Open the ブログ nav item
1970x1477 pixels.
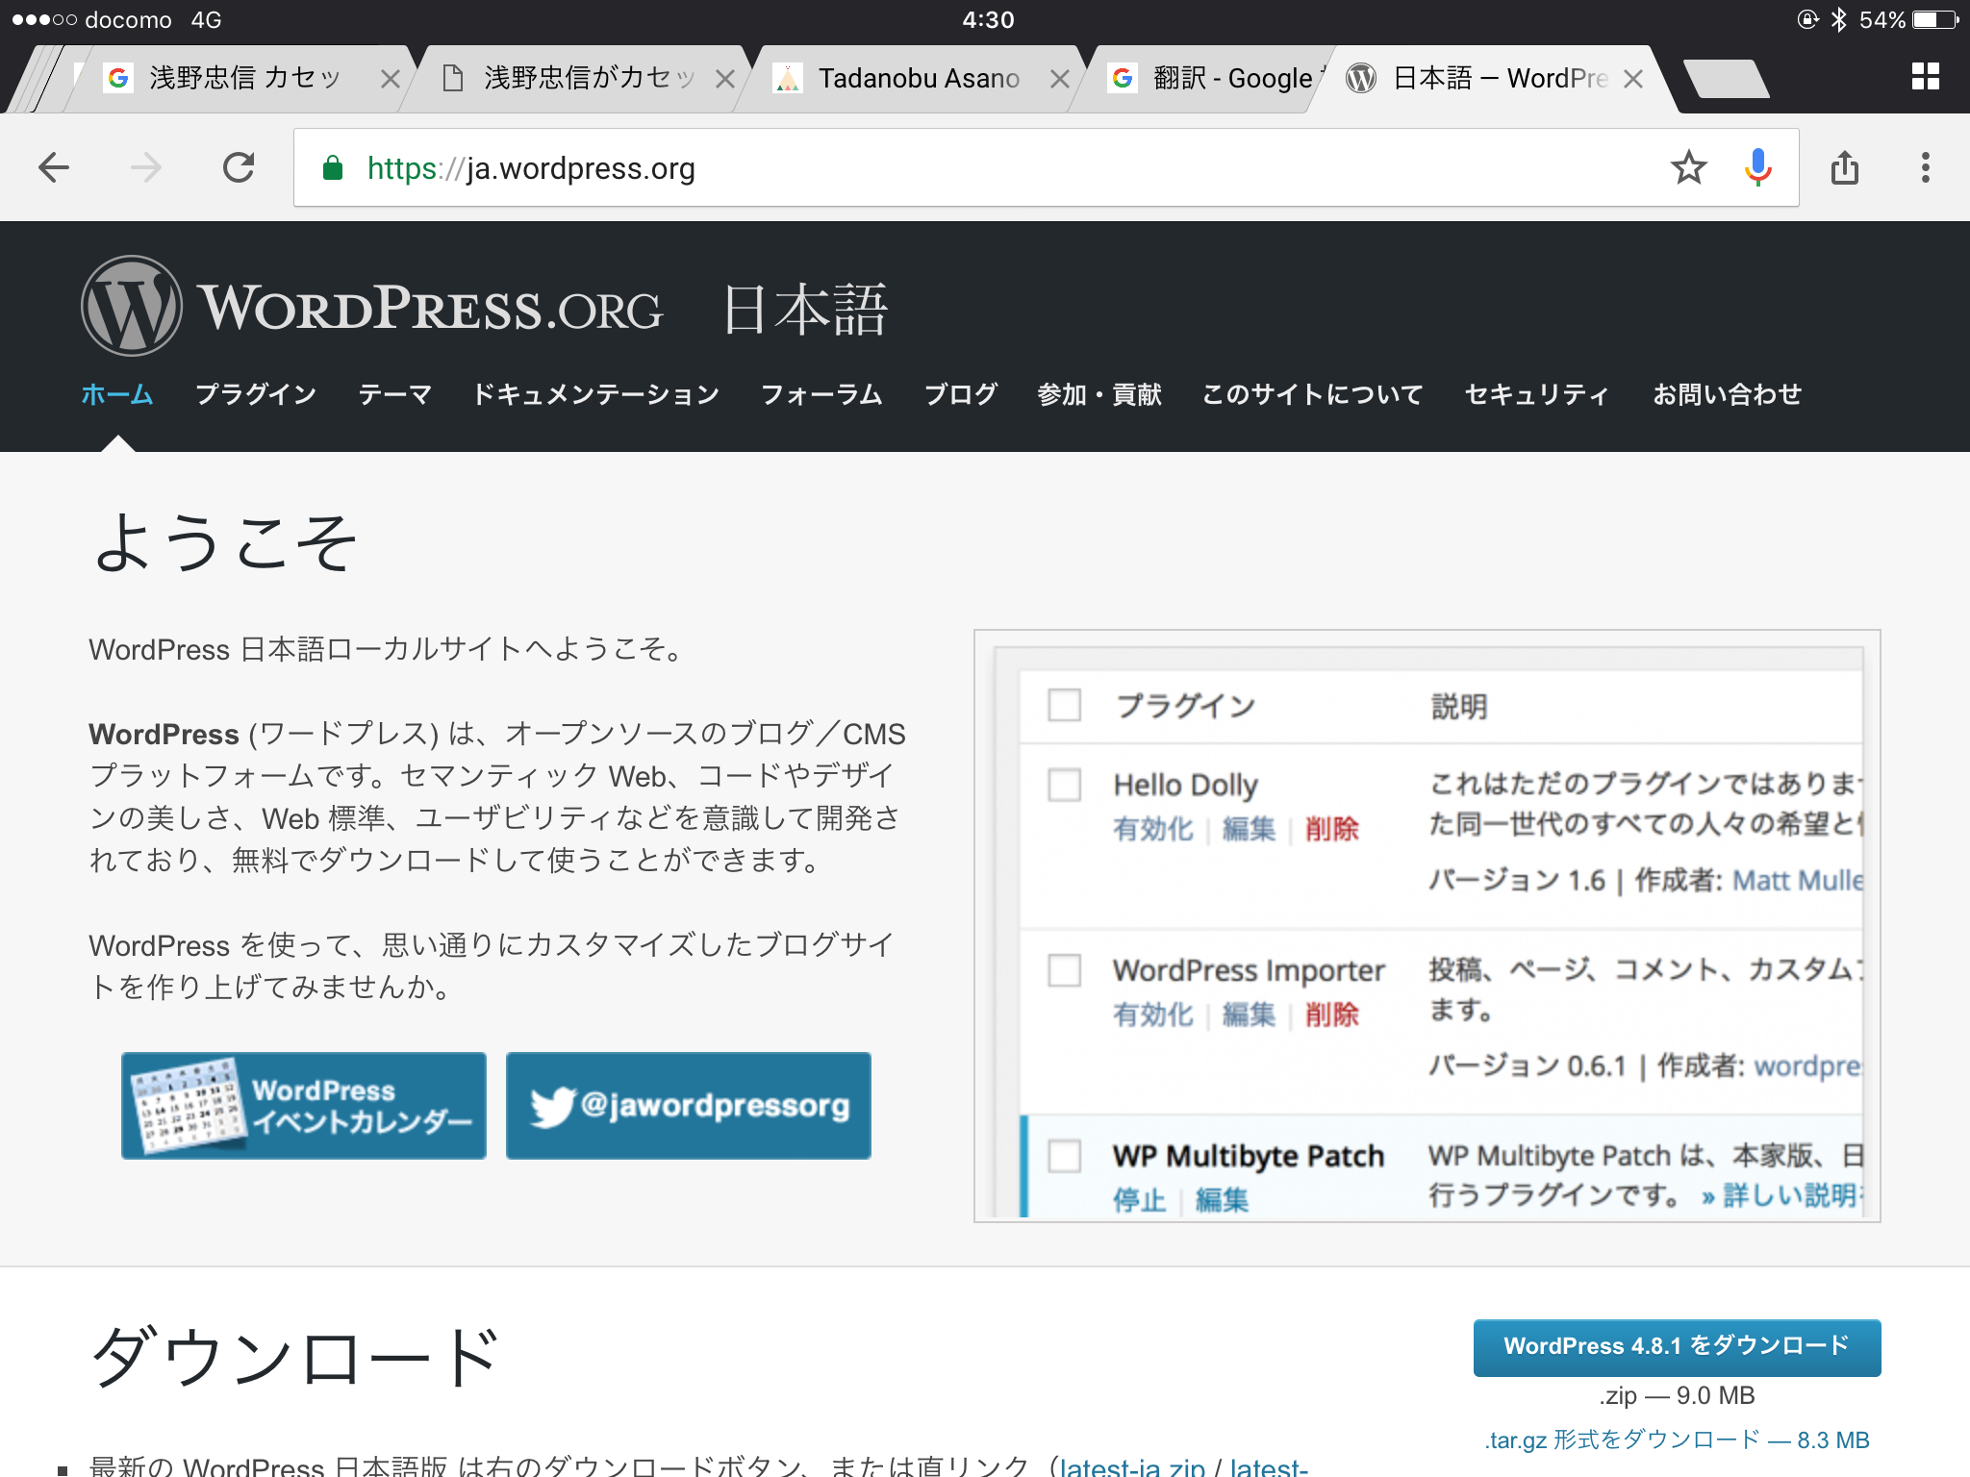point(960,394)
